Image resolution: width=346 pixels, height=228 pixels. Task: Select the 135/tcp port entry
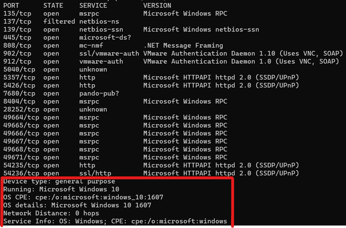click(17, 14)
